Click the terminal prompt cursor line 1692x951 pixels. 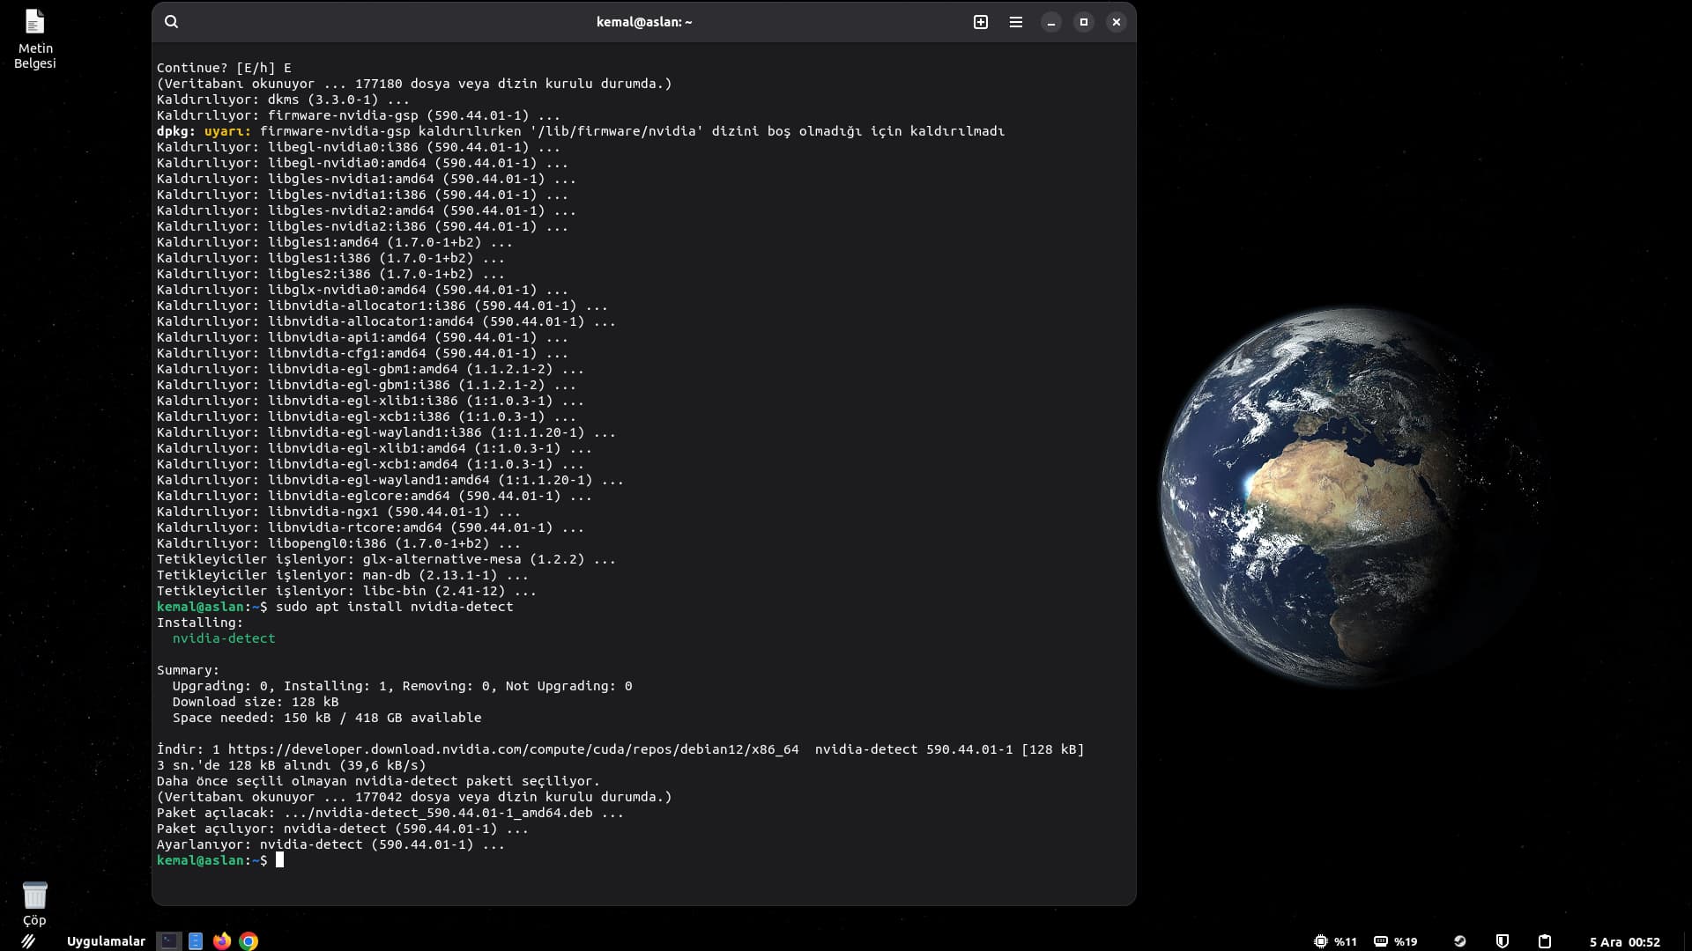[x=279, y=860]
